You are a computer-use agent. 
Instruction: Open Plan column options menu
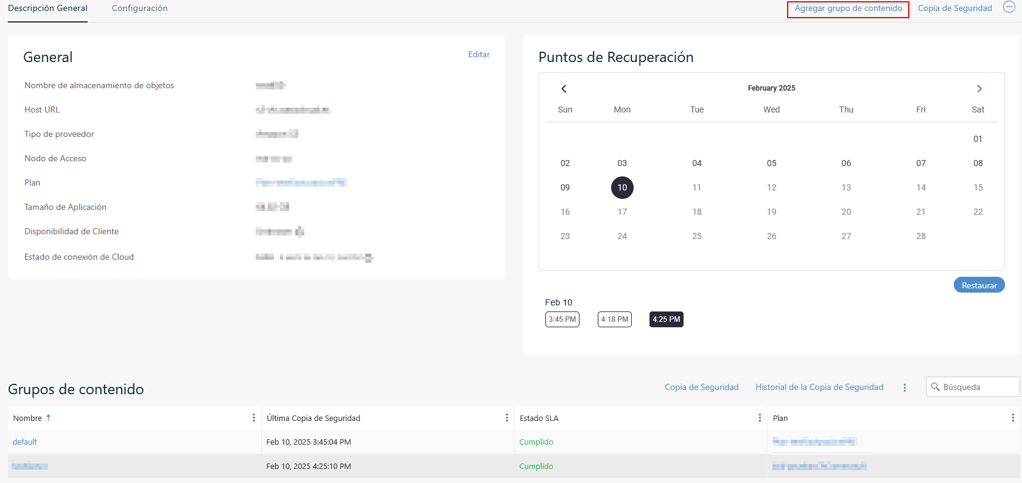(x=1012, y=418)
